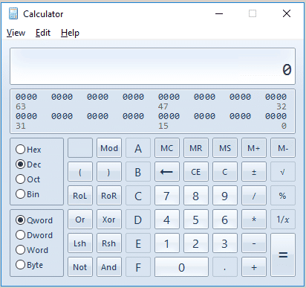Click the multiply asterisk button

(x=254, y=220)
